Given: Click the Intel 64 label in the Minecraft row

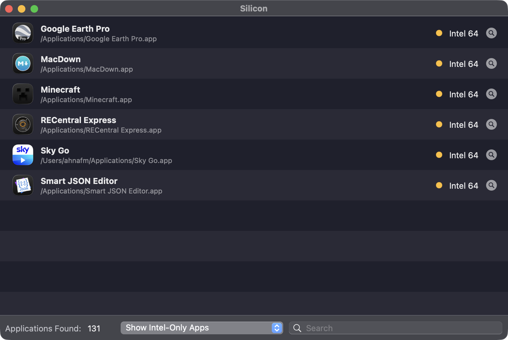Looking at the screenshot, I should click(x=464, y=94).
